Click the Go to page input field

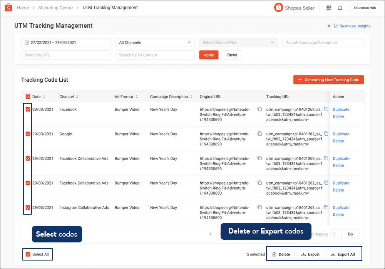click(334, 234)
